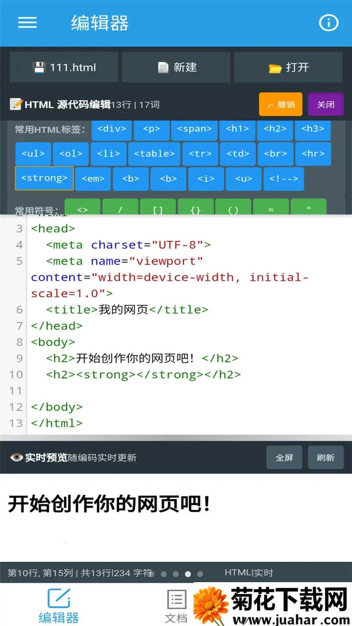Click the orange 撤销 undo button
Screen dimensions: 352x626
click(280, 104)
